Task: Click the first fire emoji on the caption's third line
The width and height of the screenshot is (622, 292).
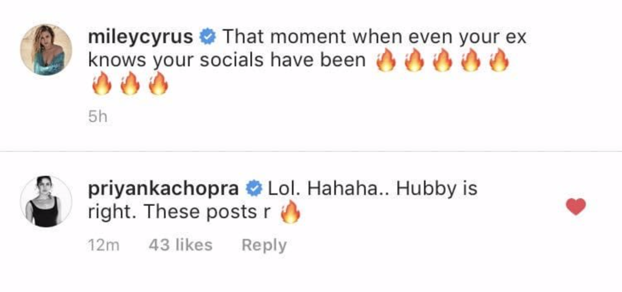Action: 101,85
